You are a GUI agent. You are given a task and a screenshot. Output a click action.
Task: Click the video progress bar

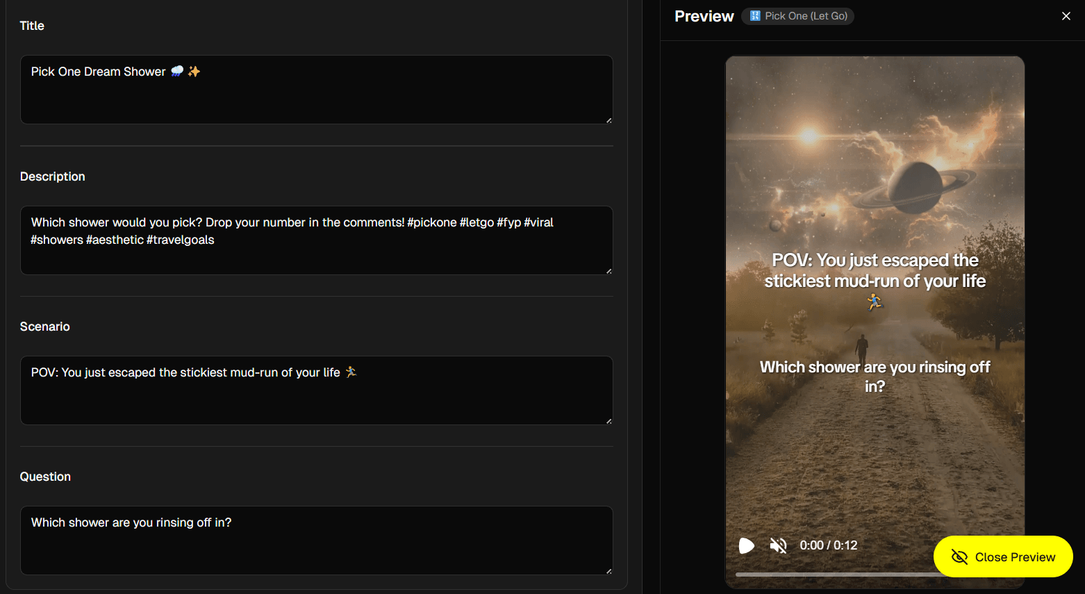[834, 575]
